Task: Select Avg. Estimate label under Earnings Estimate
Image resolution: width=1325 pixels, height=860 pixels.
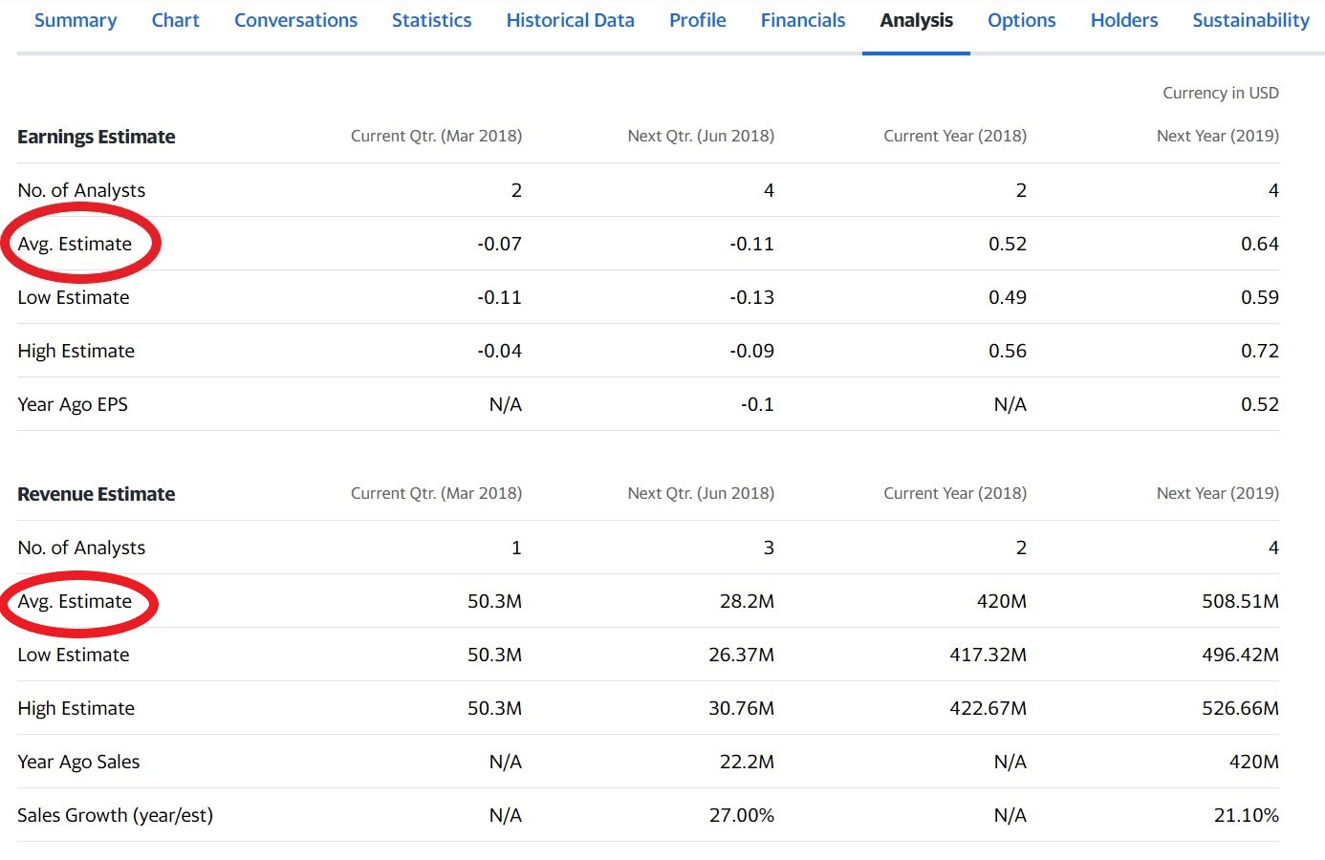Action: point(75,244)
